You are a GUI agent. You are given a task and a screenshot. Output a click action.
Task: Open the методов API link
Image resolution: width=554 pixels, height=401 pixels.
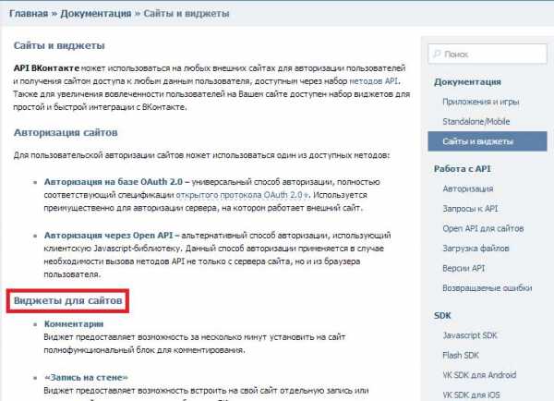[x=374, y=81]
